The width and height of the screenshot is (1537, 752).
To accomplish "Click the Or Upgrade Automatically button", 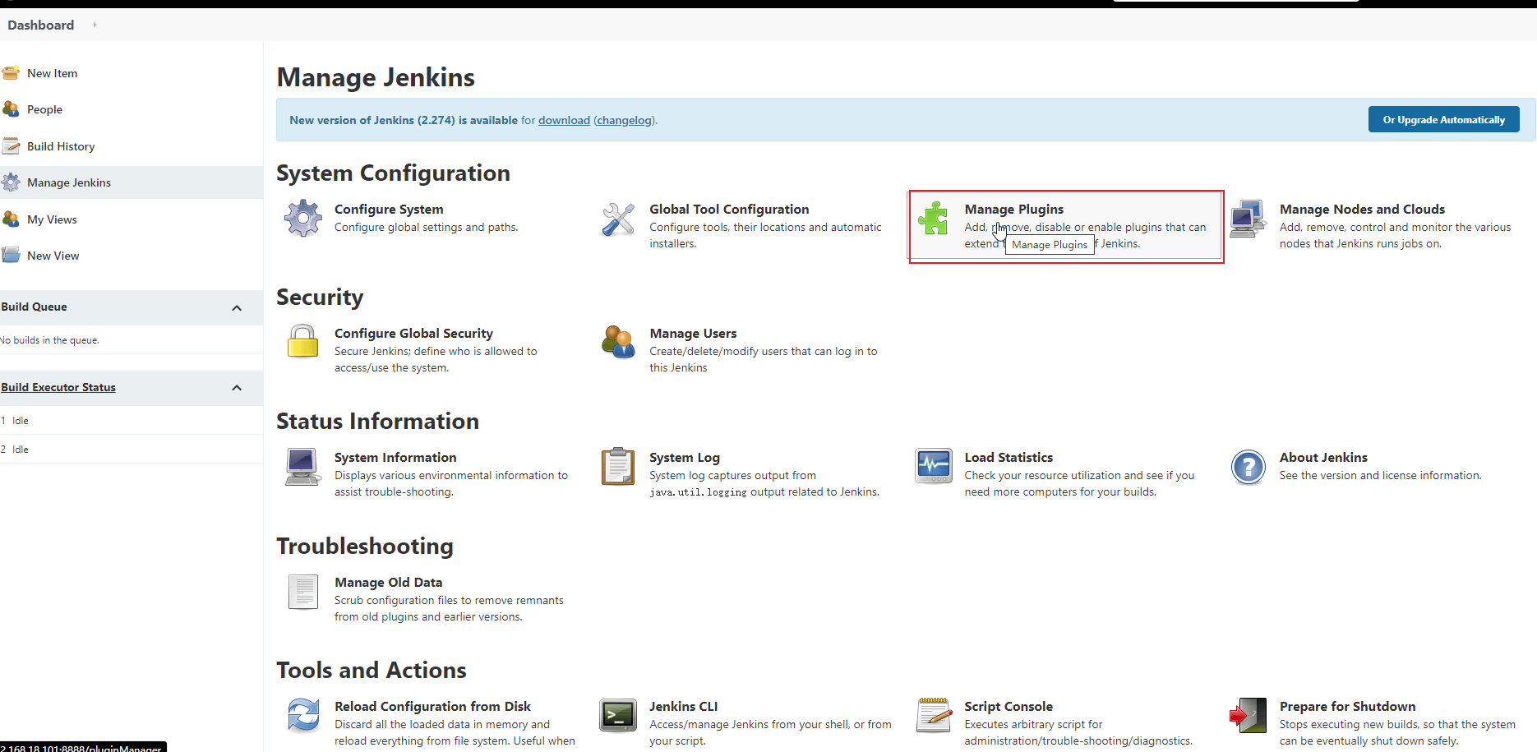I will click(1443, 119).
